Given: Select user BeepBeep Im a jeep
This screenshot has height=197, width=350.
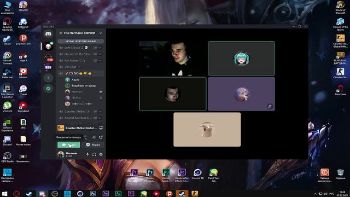Looking at the screenshot, I should tap(84, 85).
